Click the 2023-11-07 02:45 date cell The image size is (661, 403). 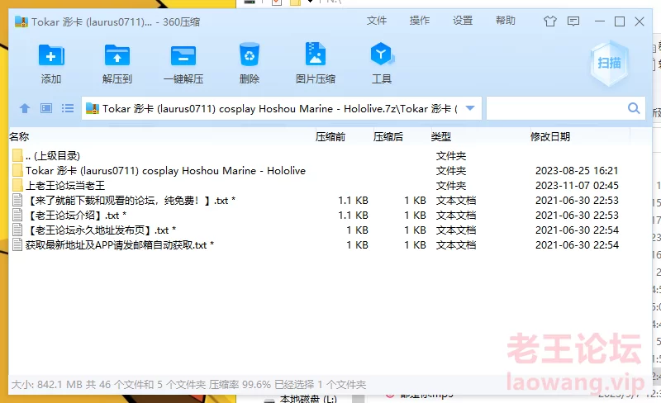pyautogui.click(x=577, y=186)
